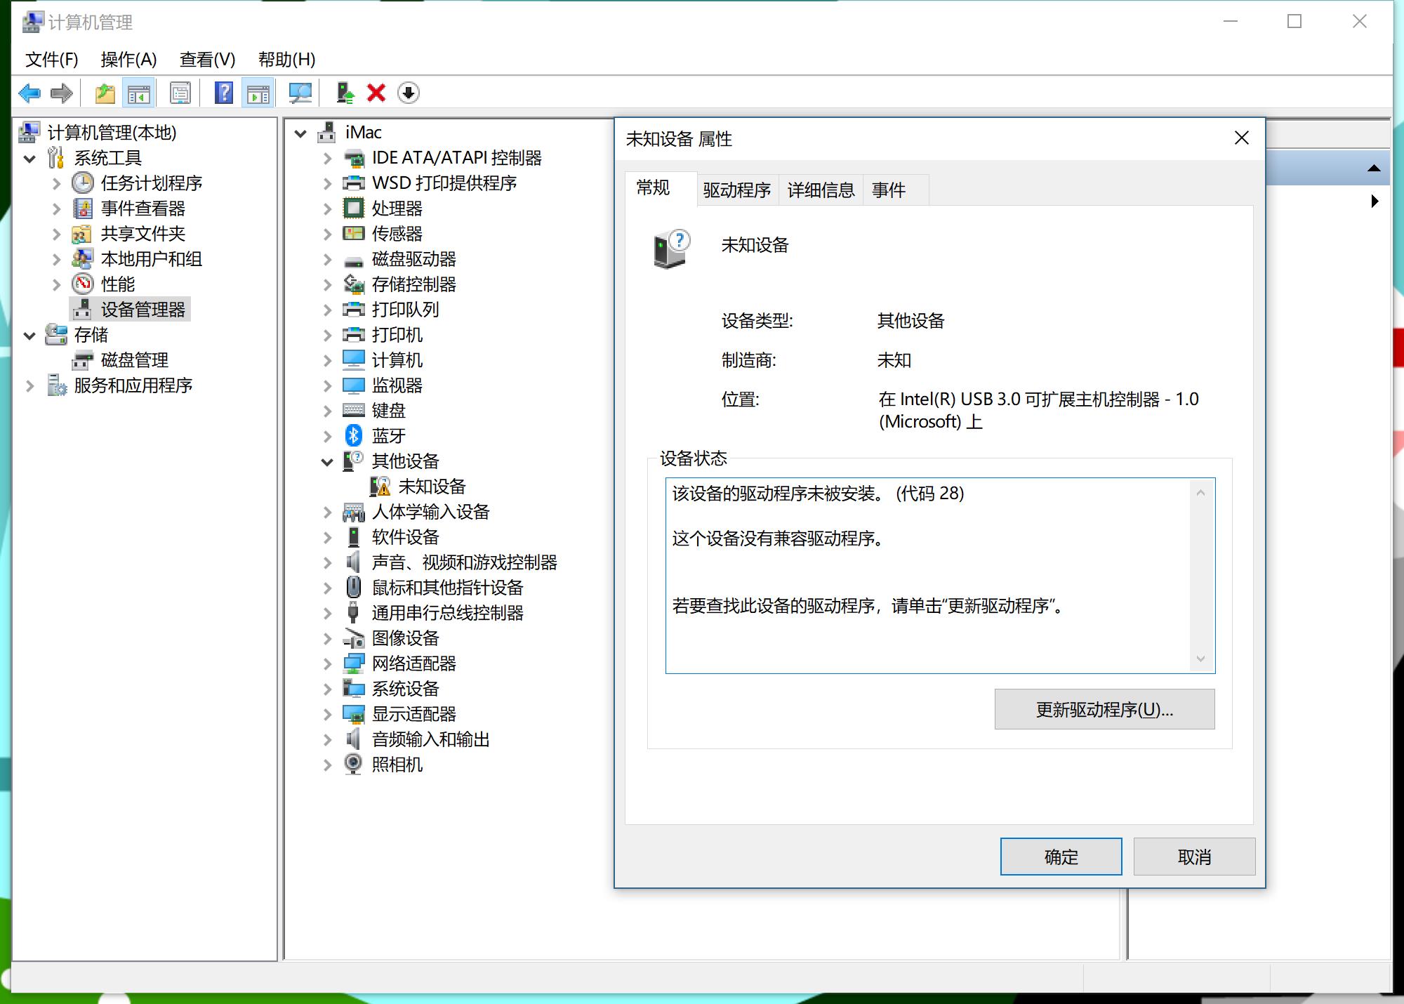Image resolution: width=1404 pixels, height=1004 pixels.
Task: Click the red X uninstall device icon
Action: 376,93
